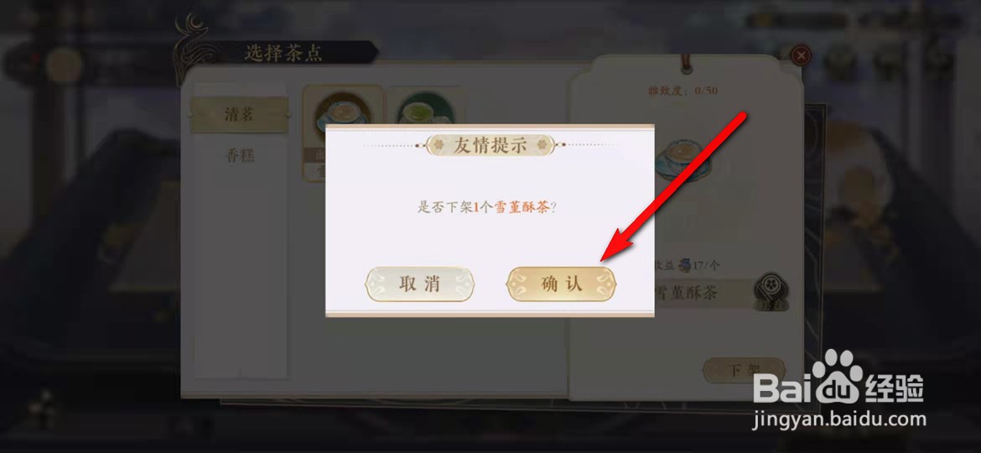Click the 友情提示 dialog title badge

[490, 146]
